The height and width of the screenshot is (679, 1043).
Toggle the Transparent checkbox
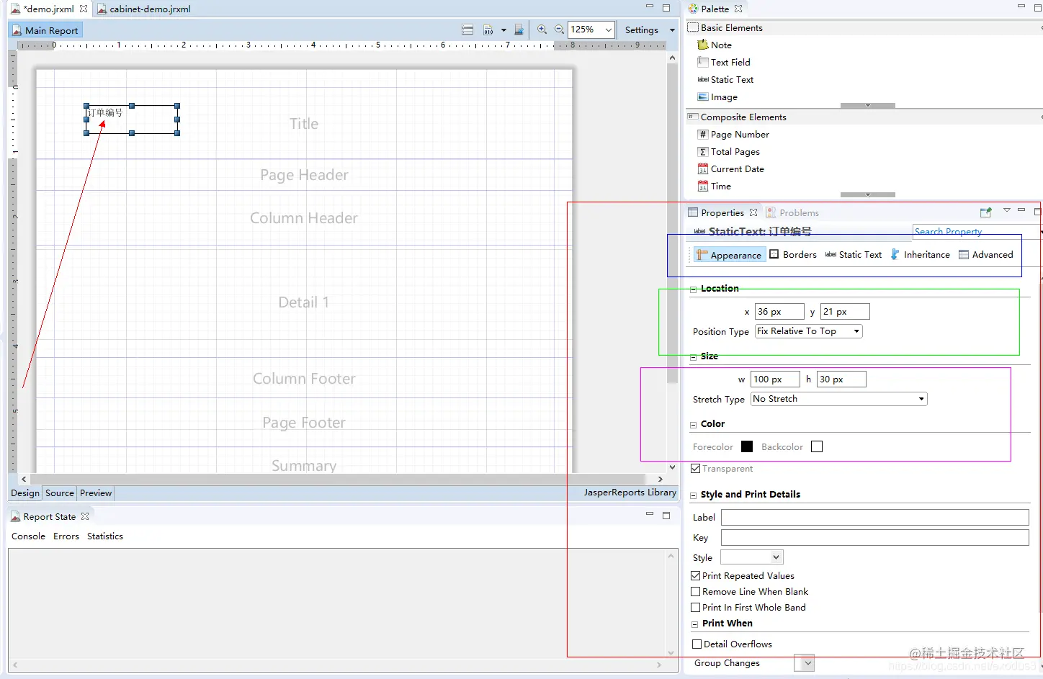(x=696, y=468)
